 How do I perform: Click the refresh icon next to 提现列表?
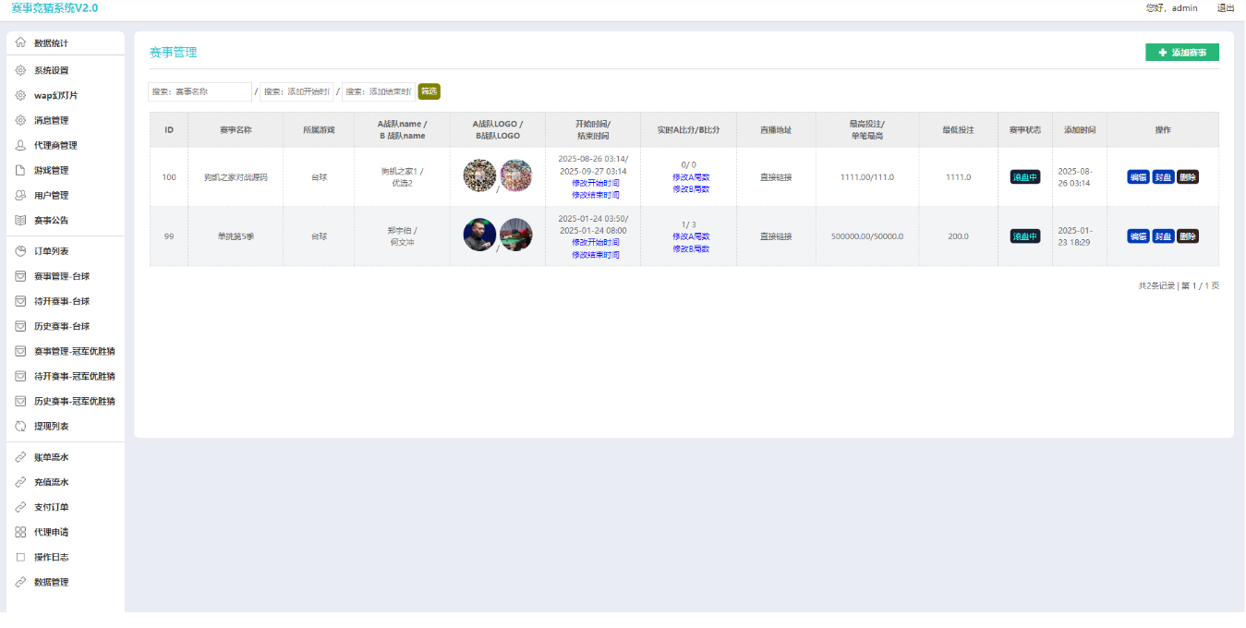click(20, 426)
